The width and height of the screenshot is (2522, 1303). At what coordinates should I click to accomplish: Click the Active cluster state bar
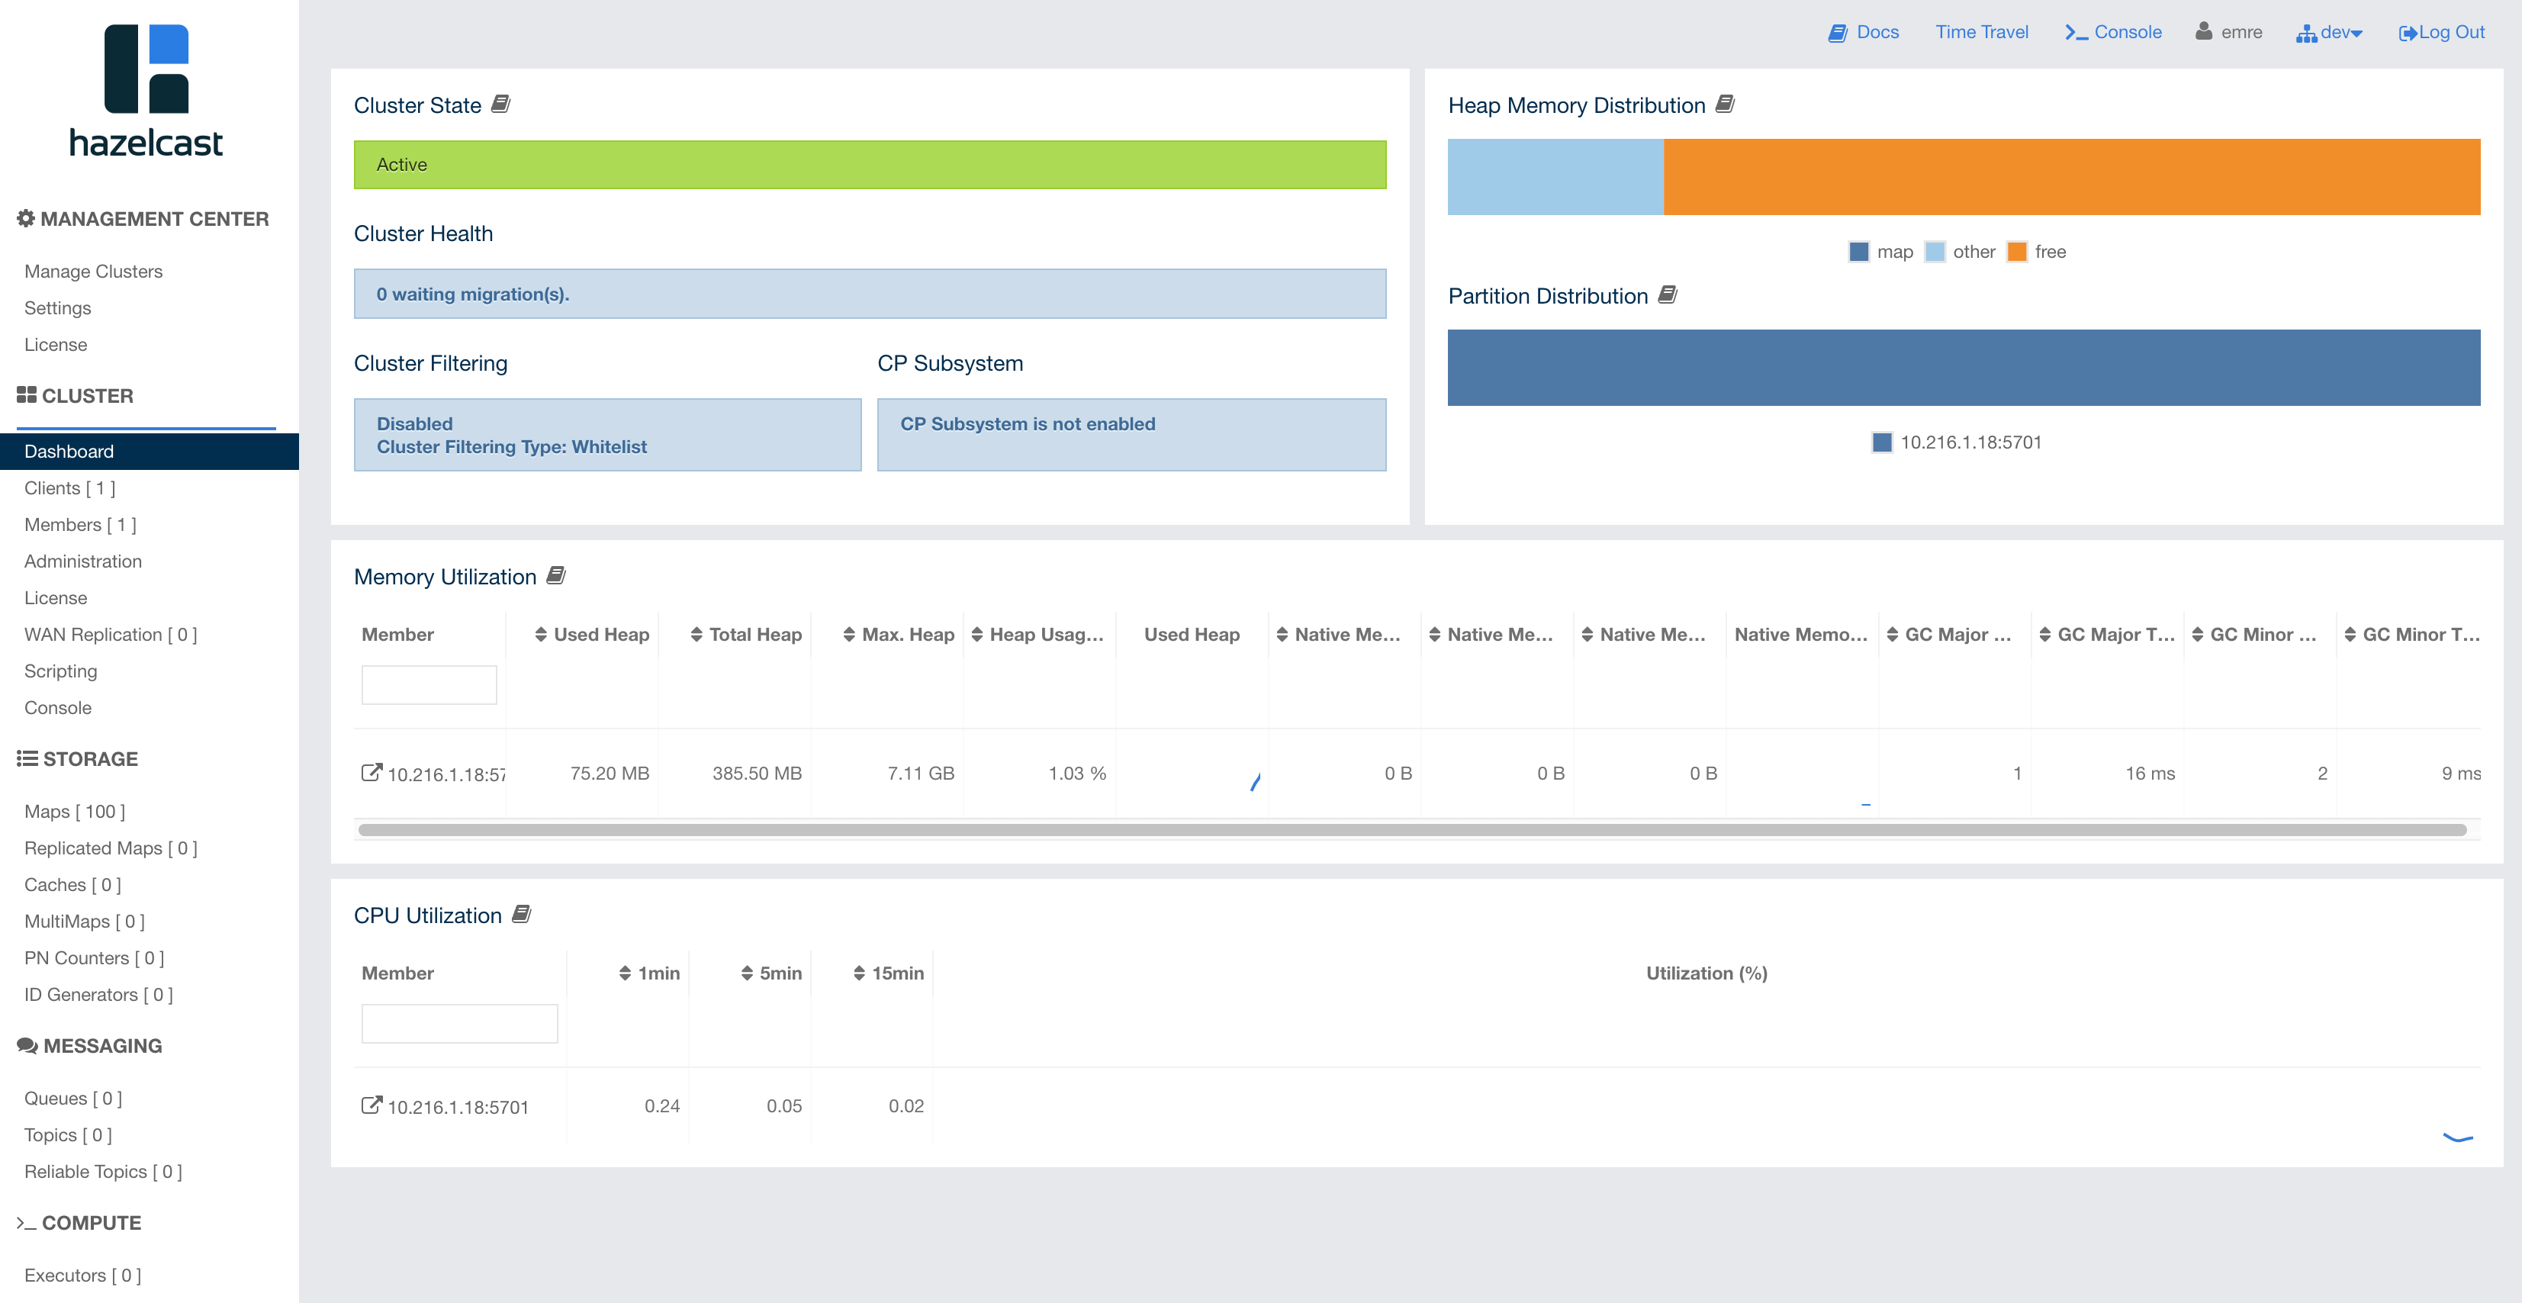coord(870,165)
